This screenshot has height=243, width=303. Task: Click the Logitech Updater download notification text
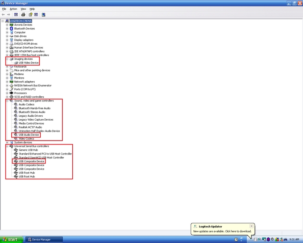[x=222, y=231]
